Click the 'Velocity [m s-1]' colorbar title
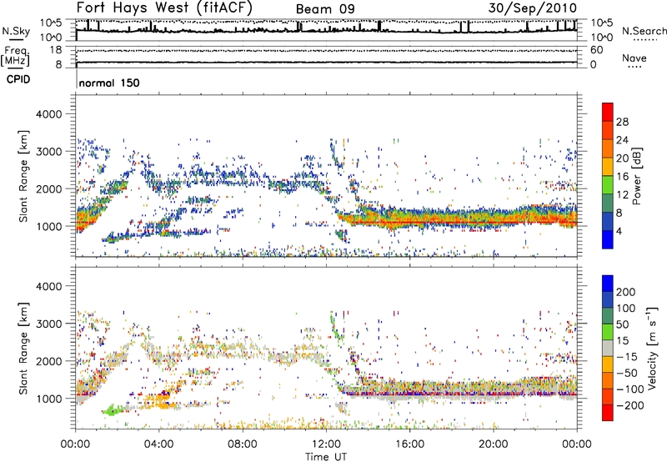667x462 pixels. (652, 349)
